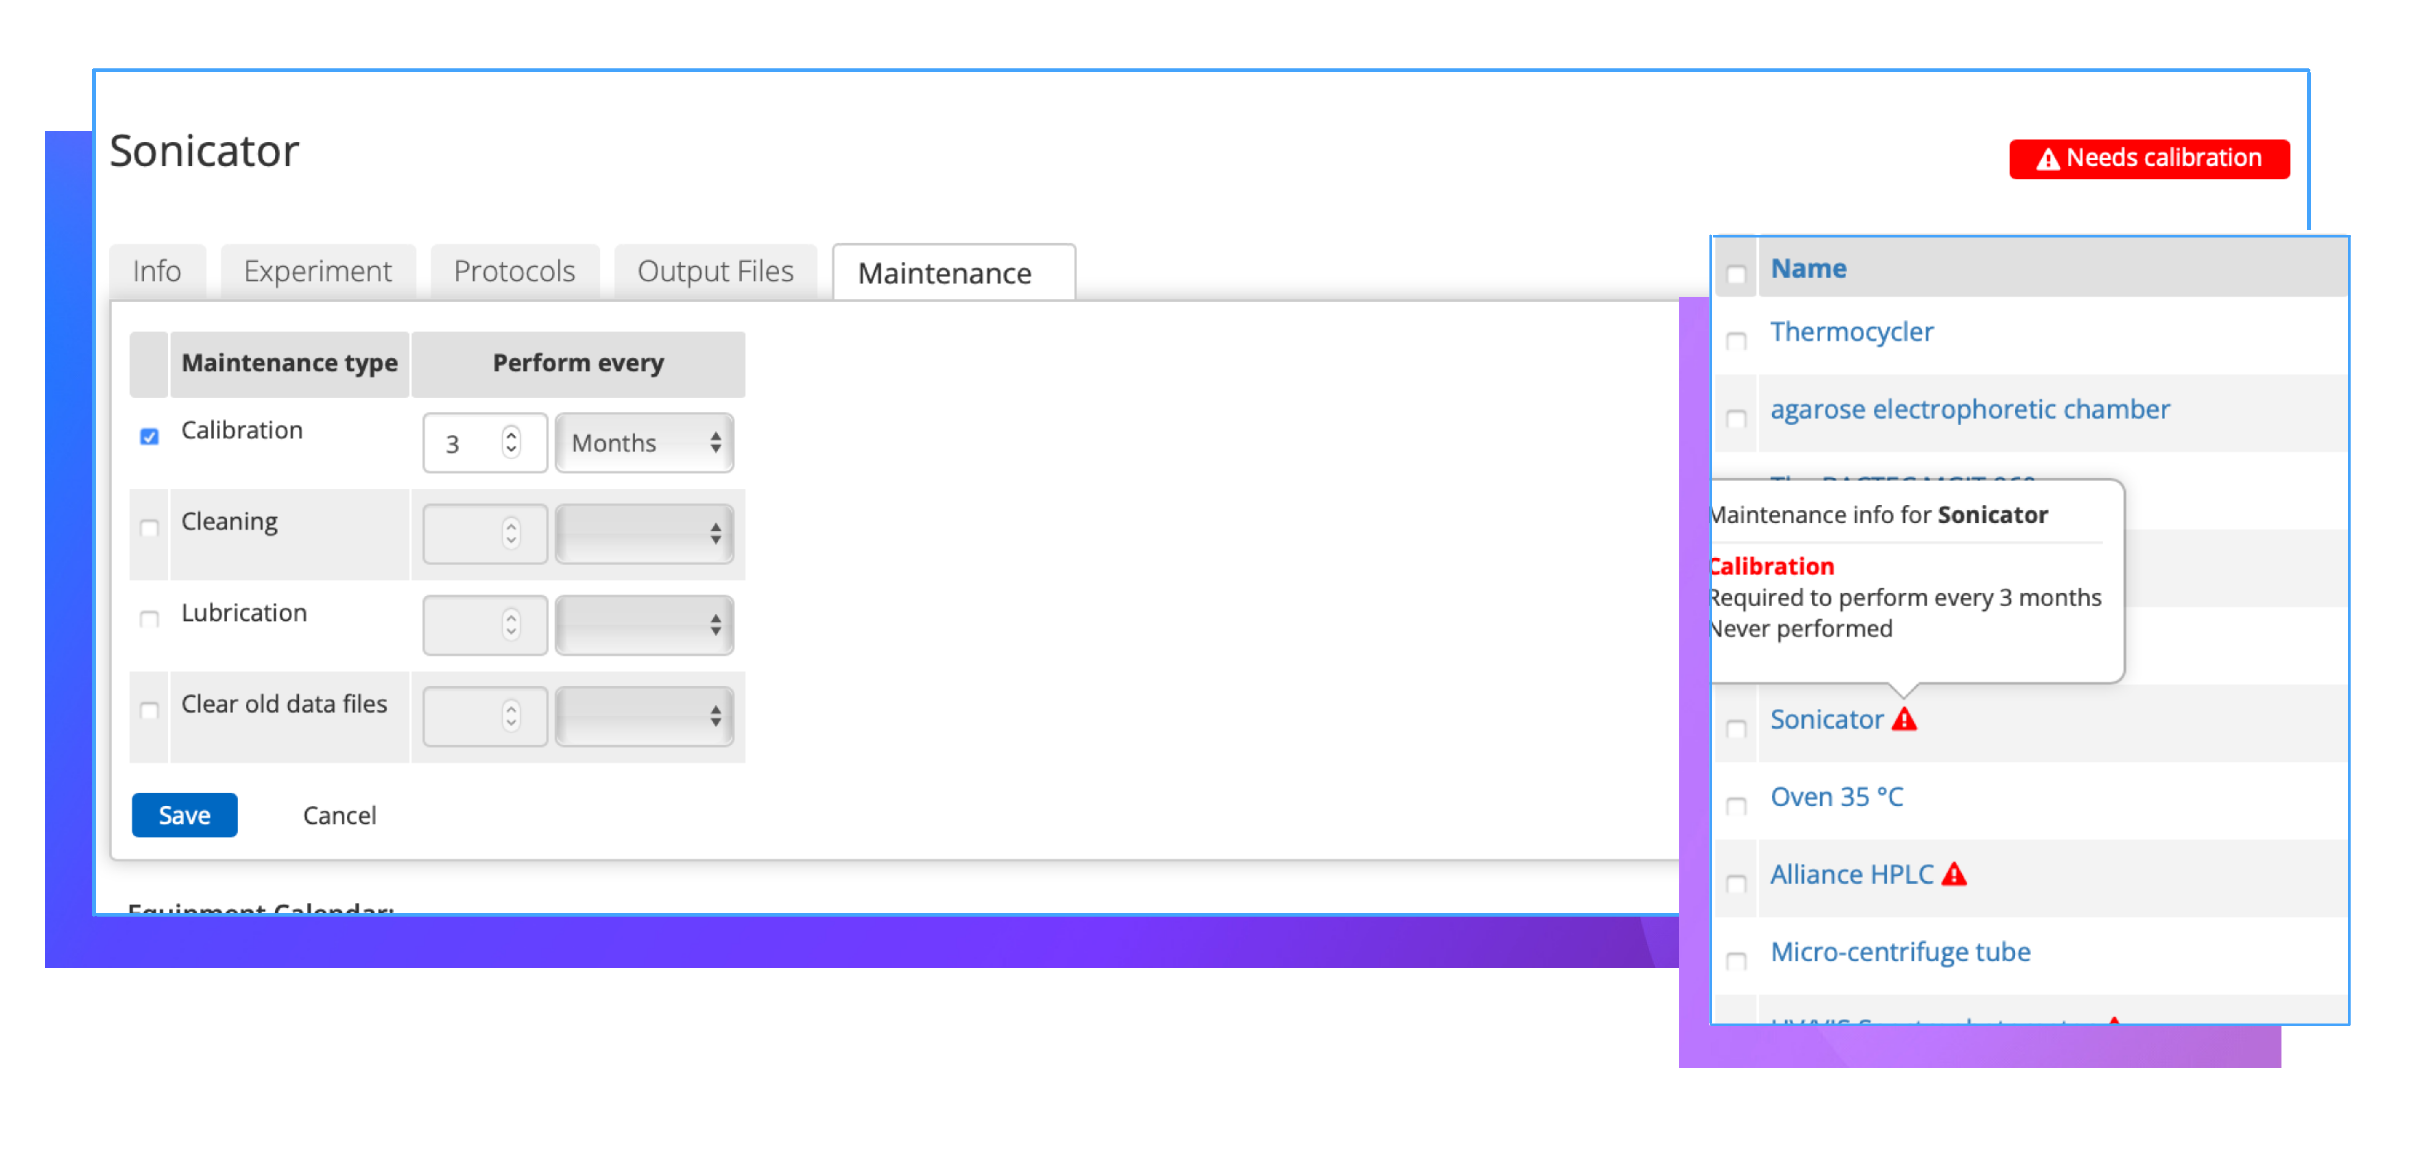Image resolution: width=2418 pixels, height=1159 pixels.
Task: Open the Micro-centrifuge tube link
Action: point(1900,952)
